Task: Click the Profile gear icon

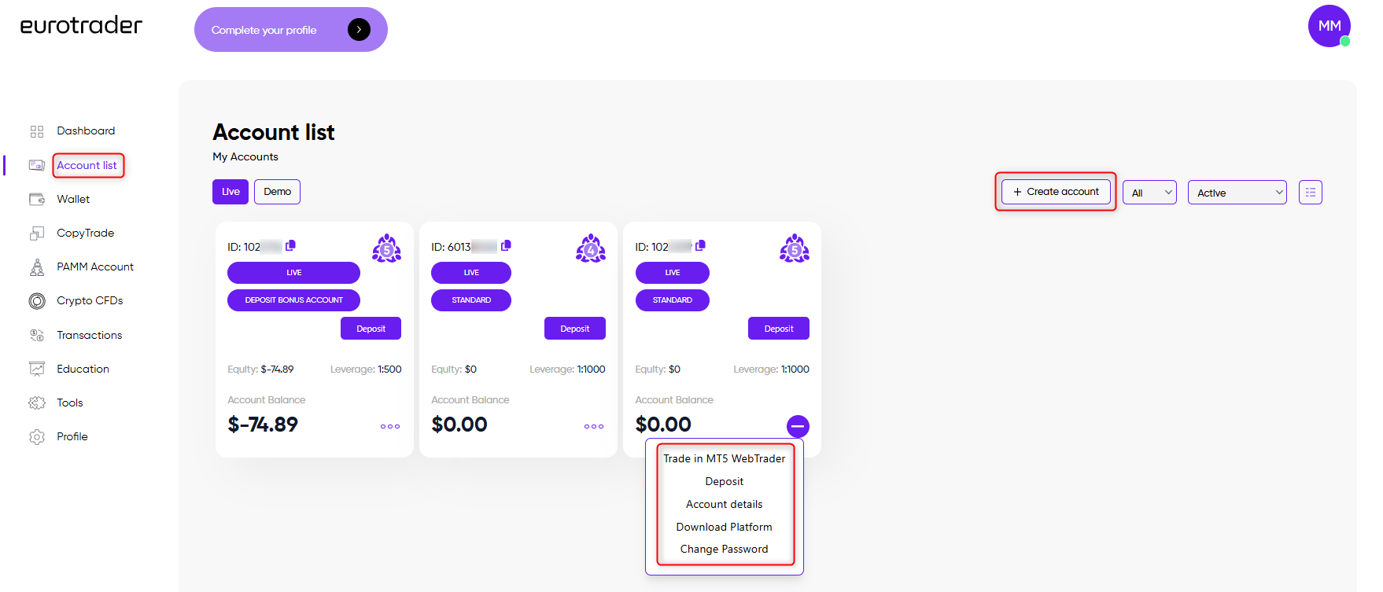Action: point(37,437)
